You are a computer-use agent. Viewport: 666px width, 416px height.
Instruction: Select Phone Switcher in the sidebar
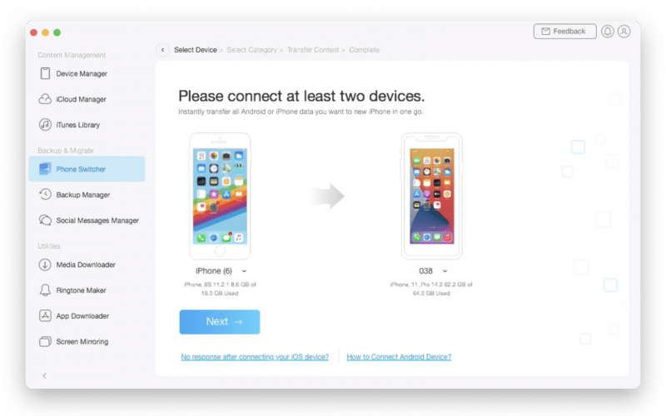click(81, 169)
